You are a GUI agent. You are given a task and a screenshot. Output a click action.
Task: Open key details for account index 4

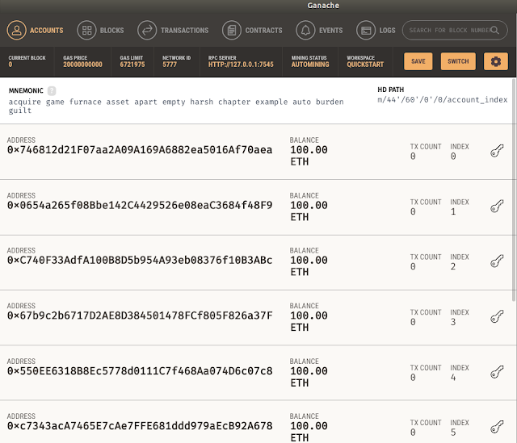(498, 372)
